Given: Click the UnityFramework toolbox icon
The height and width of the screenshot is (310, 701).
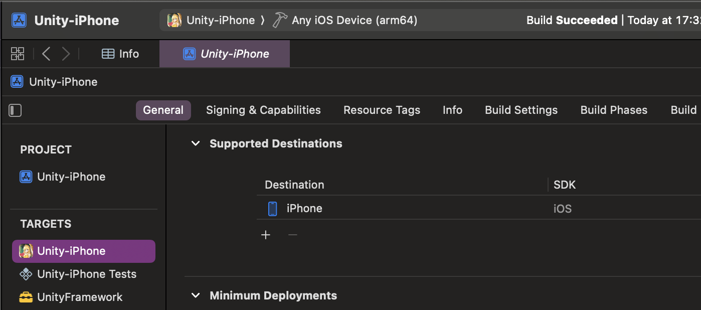Looking at the screenshot, I should click(x=26, y=297).
